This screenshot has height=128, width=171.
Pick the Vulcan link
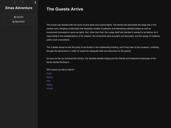tap(50, 88)
